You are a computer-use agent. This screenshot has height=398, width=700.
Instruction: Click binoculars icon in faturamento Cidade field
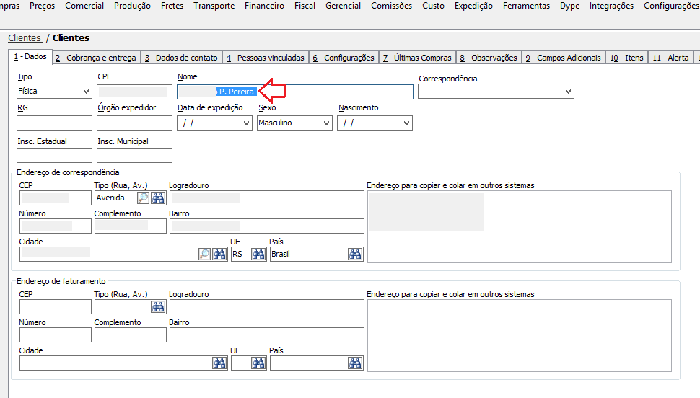pyautogui.click(x=219, y=363)
